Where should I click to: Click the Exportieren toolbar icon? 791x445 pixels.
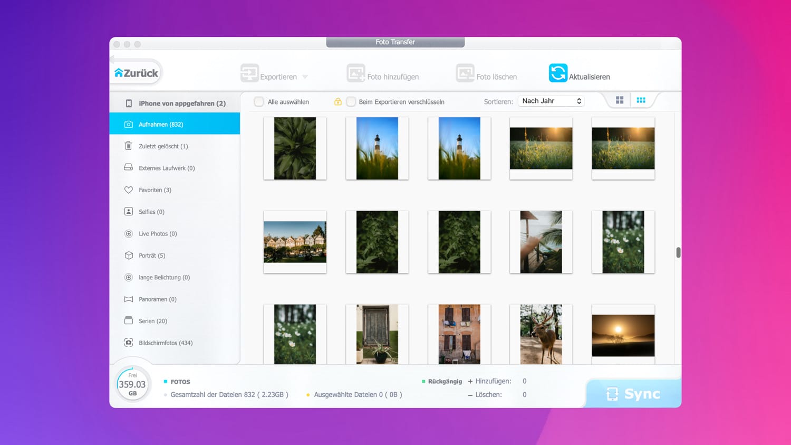click(x=249, y=73)
